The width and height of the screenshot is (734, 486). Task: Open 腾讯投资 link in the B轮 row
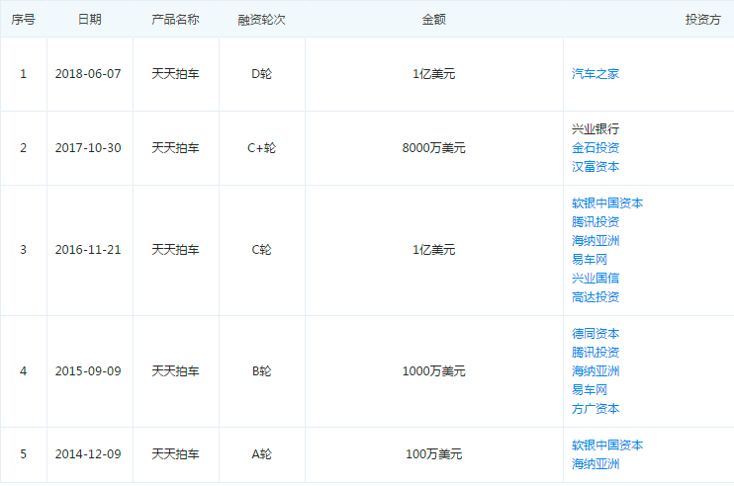click(x=595, y=353)
